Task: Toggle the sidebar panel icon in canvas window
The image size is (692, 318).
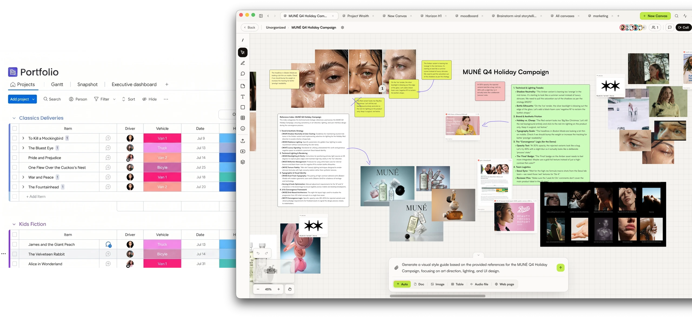Action: tap(261, 16)
